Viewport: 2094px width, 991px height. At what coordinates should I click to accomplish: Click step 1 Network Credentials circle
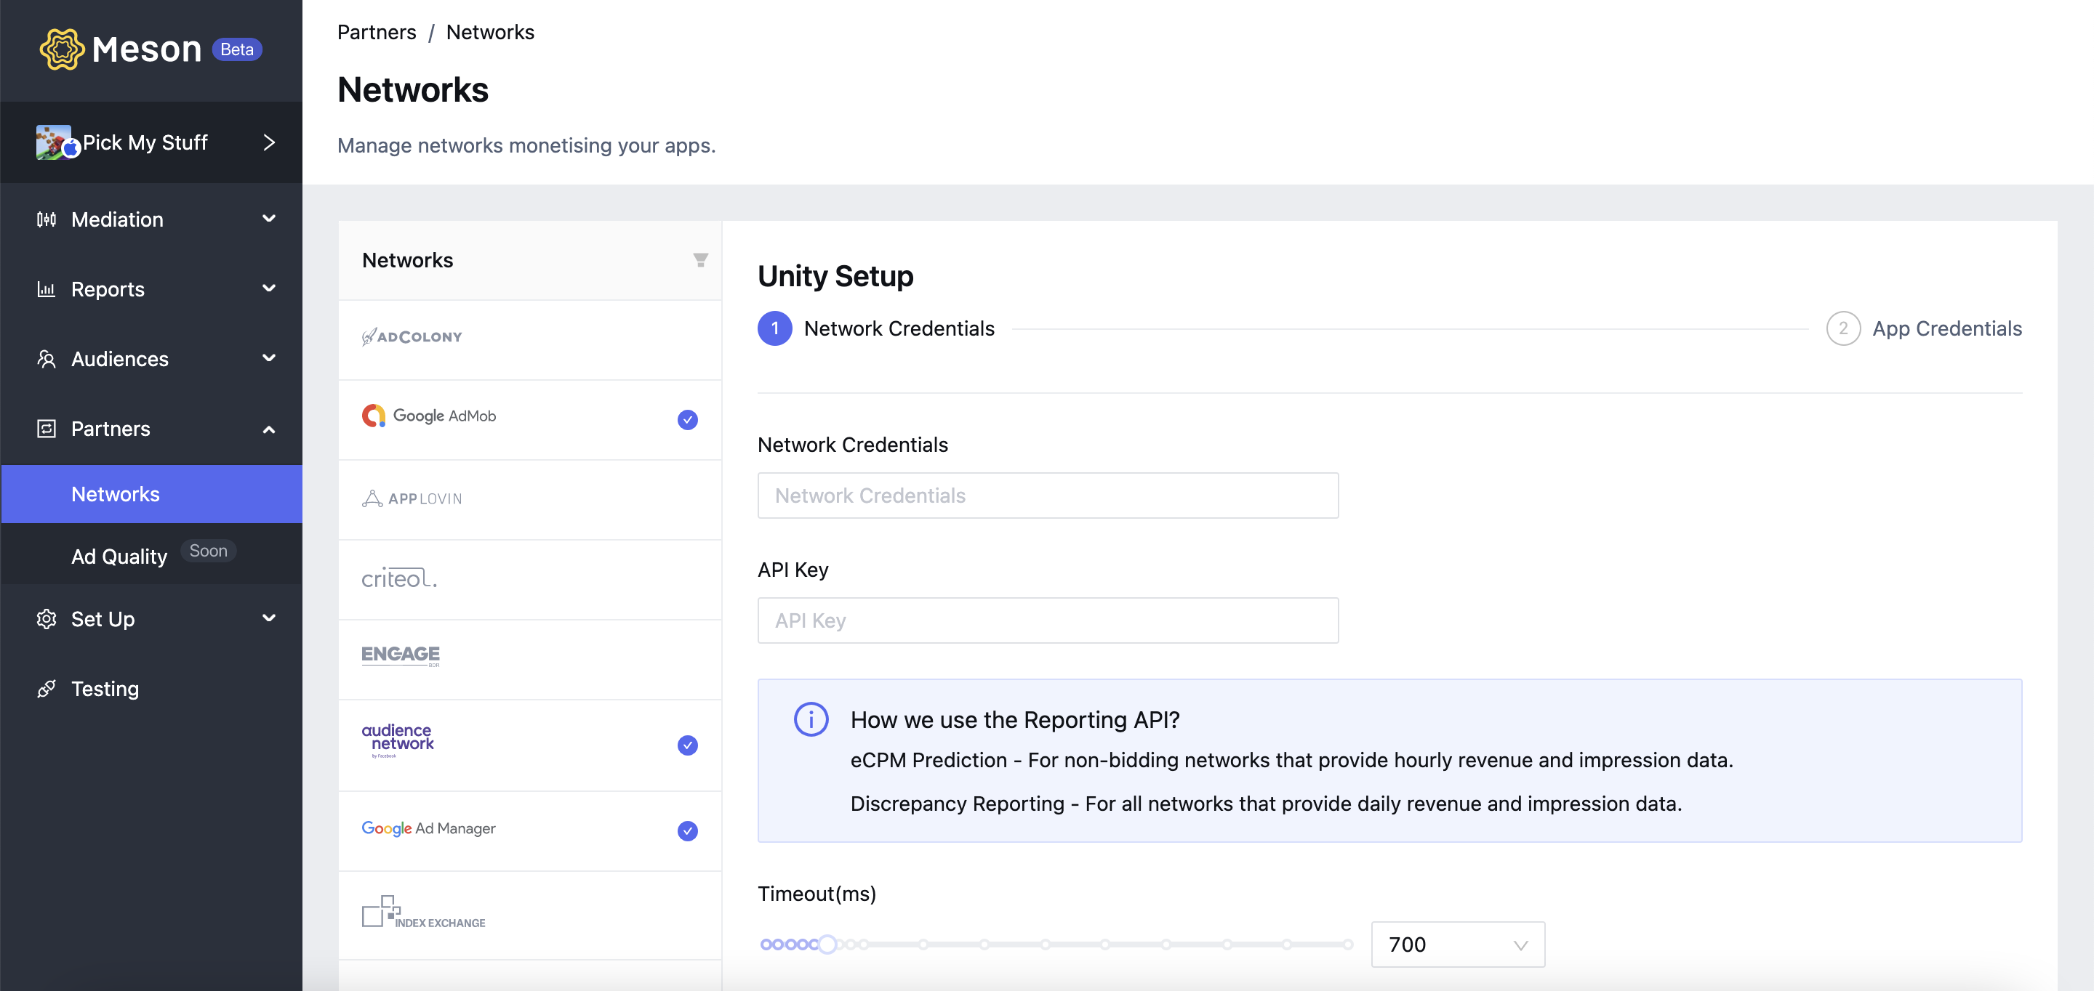pos(774,328)
